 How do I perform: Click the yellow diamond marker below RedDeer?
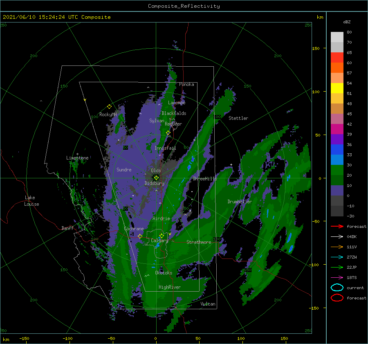168,133
